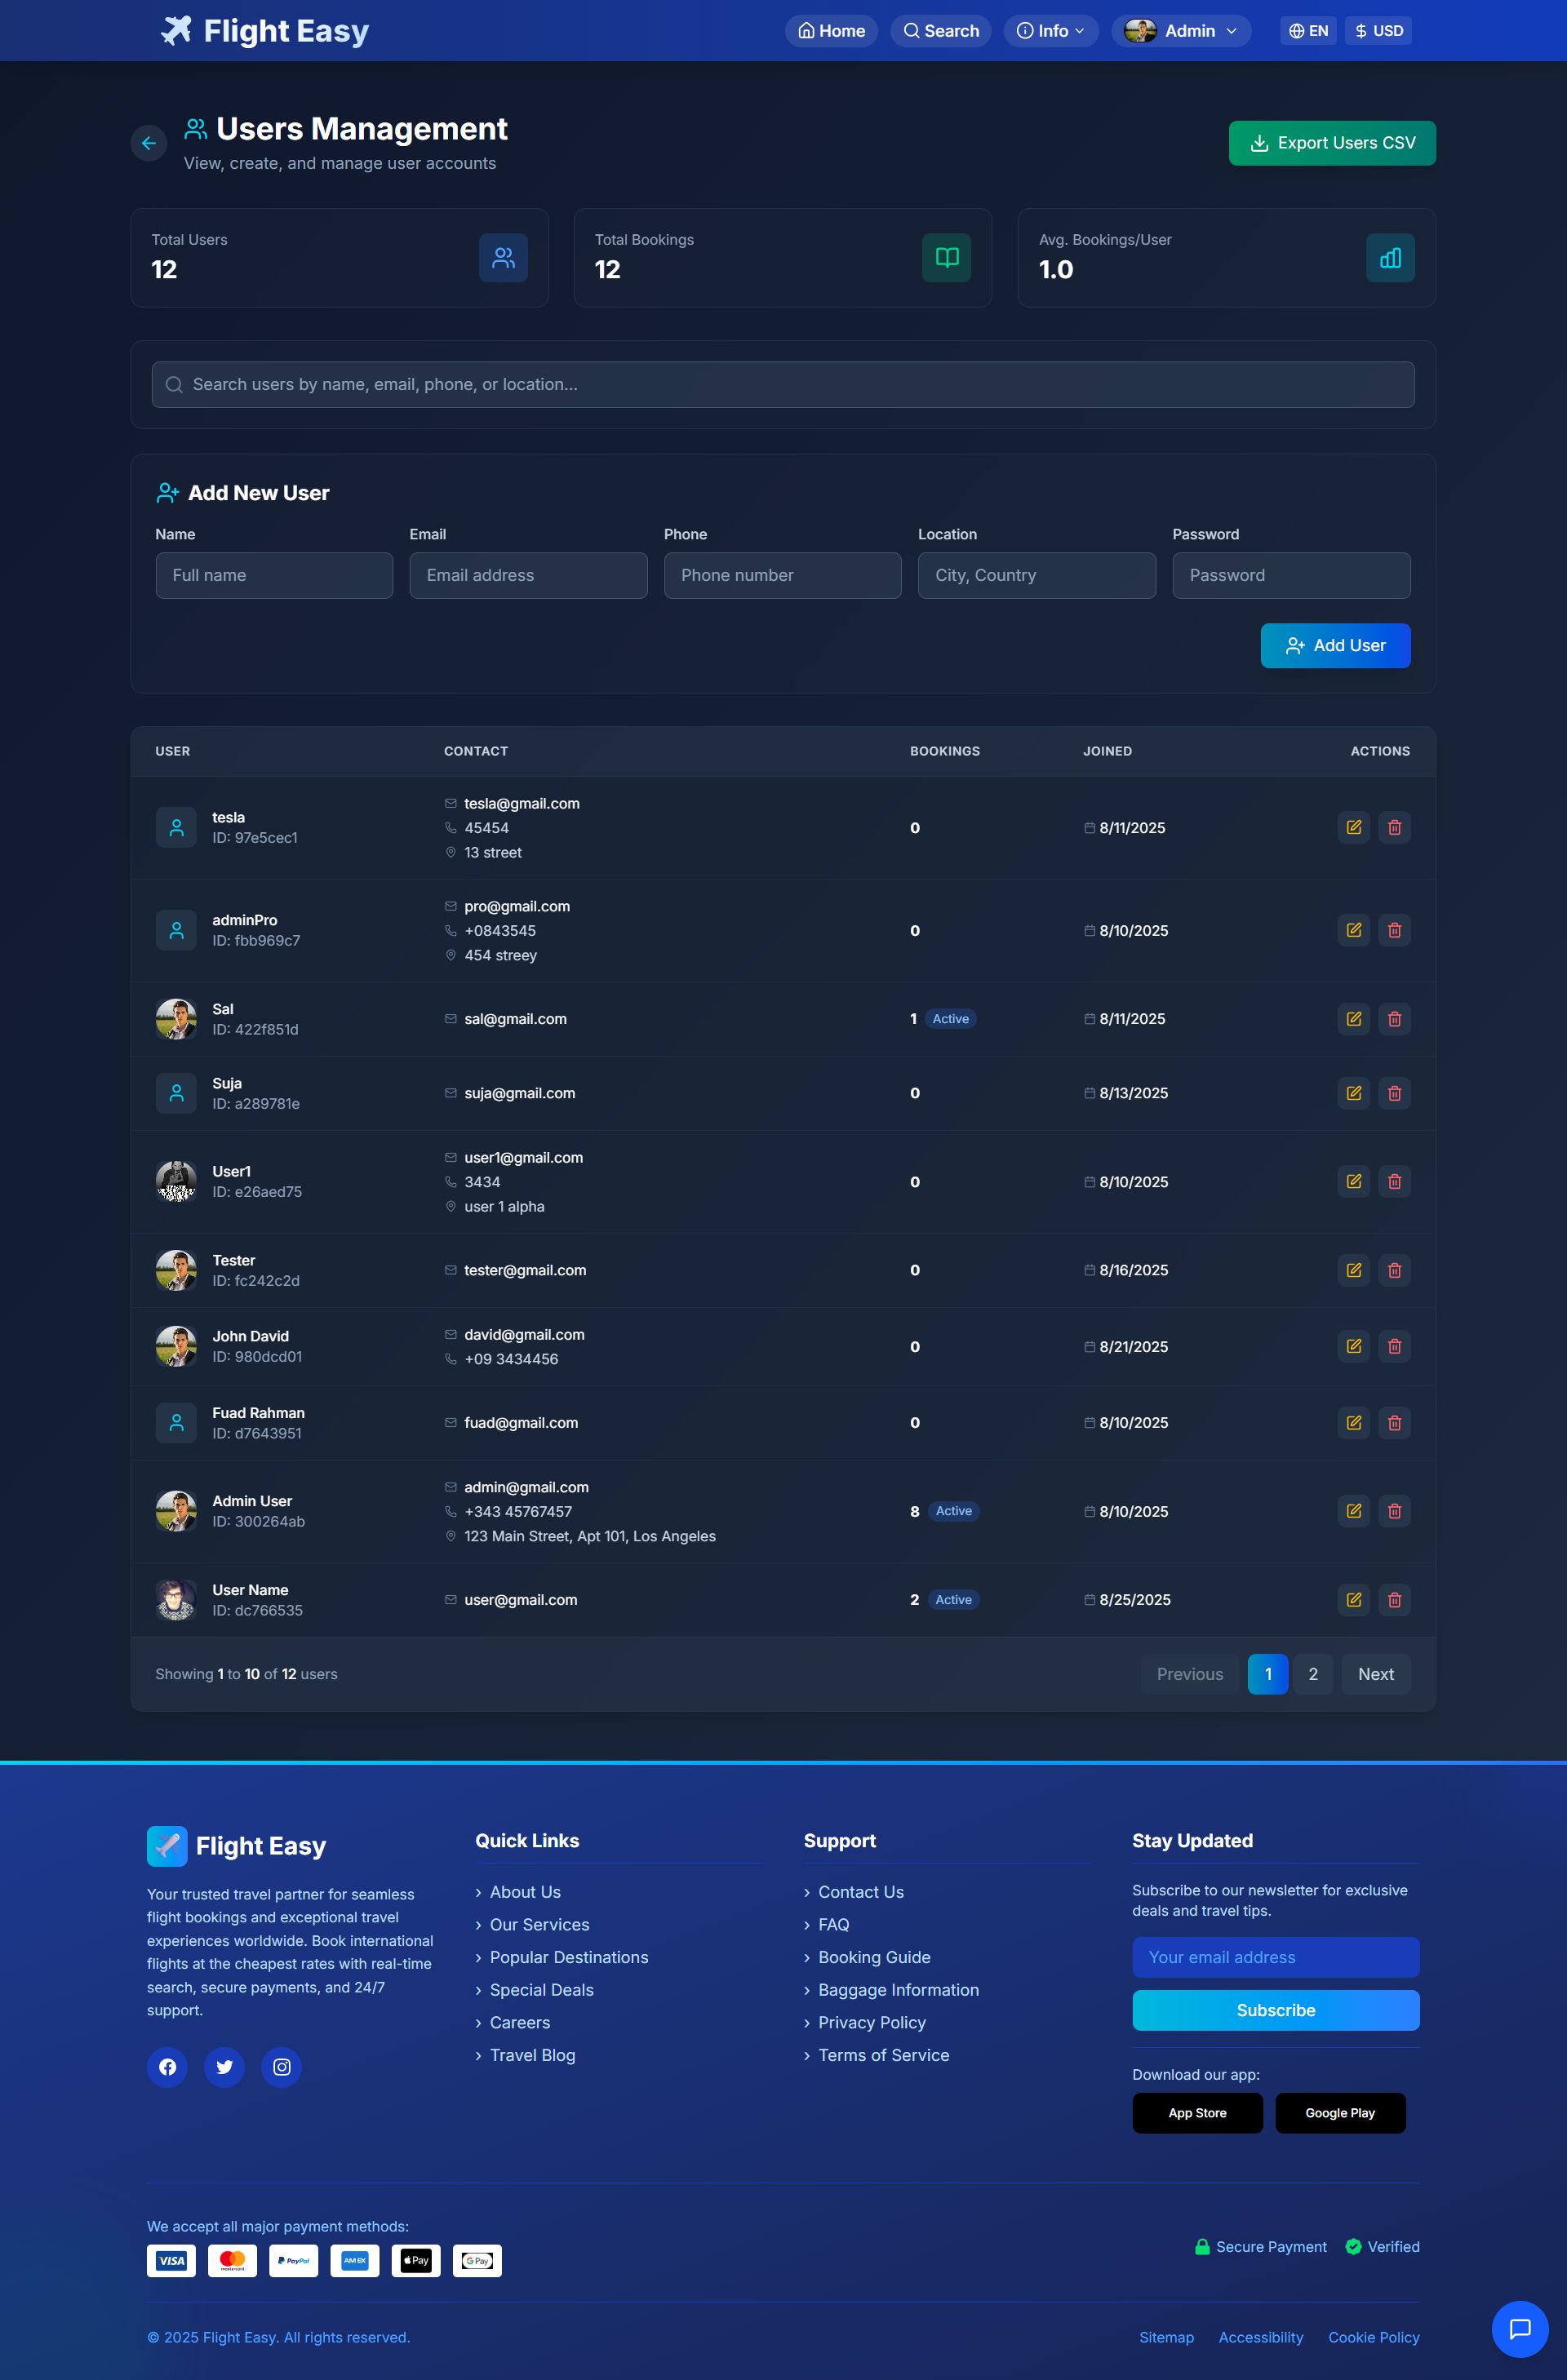Click the Add User button

point(1334,646)
